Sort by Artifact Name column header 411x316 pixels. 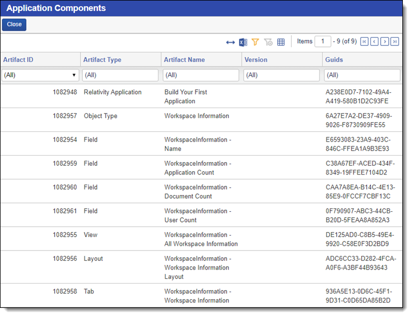184,59
